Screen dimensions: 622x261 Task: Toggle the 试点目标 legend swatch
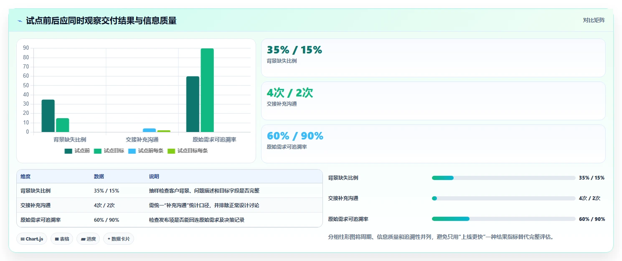point(98,151)
